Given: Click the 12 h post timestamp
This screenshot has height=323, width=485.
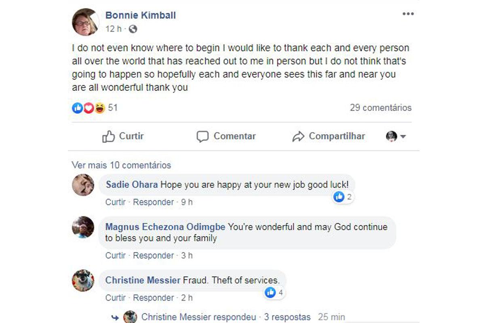Looking at the screenshot, I should (113, 29).
